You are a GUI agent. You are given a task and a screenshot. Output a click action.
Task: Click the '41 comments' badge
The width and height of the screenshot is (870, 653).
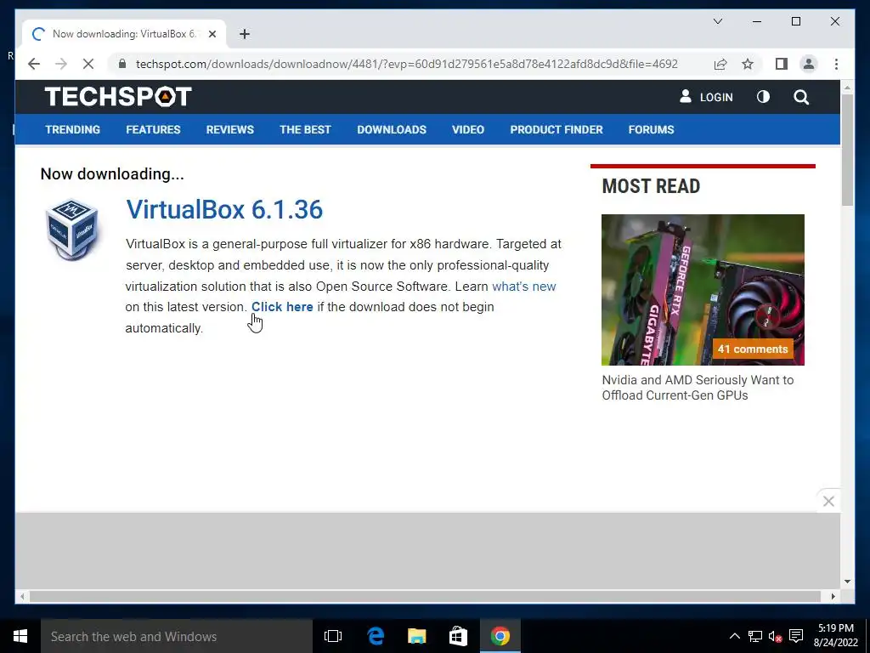coord(753,349)
